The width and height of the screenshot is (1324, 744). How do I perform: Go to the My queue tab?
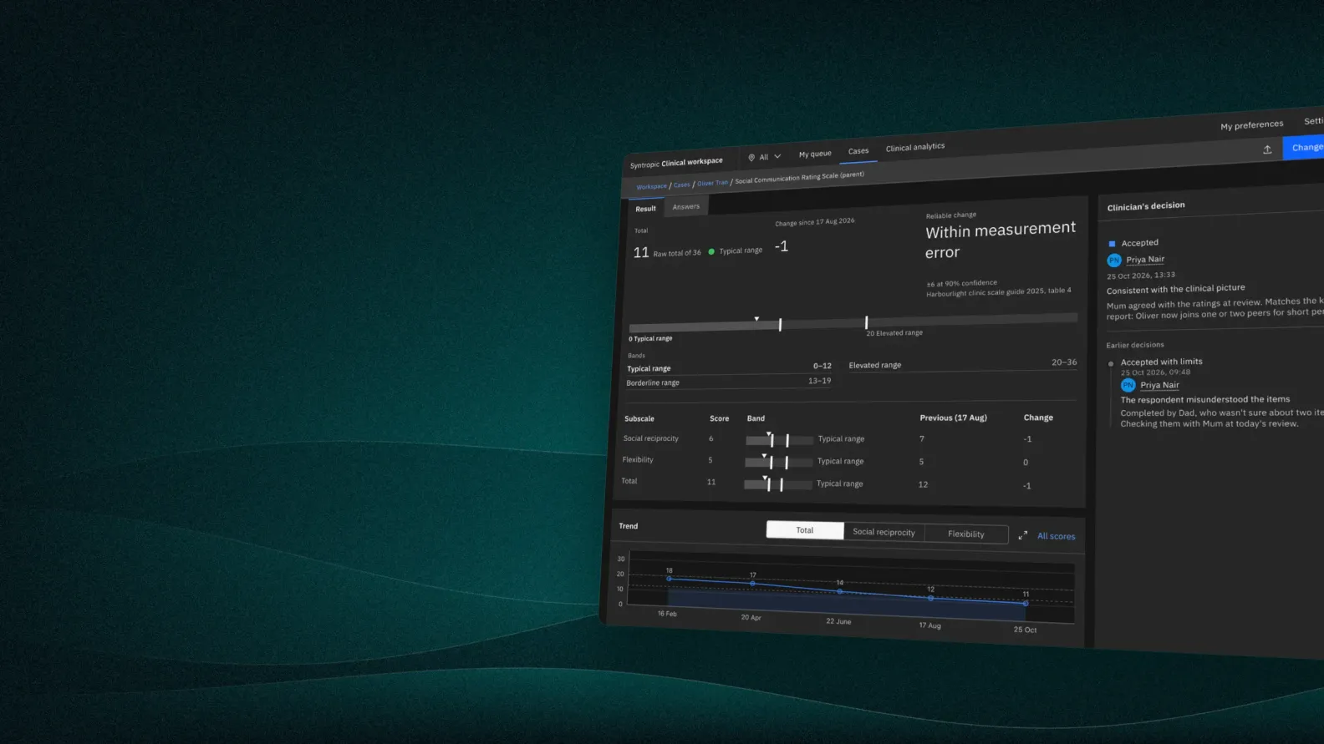(x=815, y=154)
